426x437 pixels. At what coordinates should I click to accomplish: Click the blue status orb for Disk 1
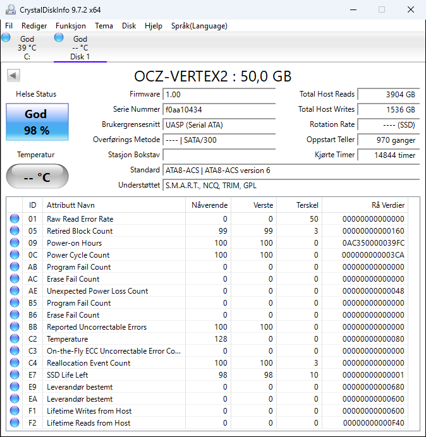pos(59,37)
